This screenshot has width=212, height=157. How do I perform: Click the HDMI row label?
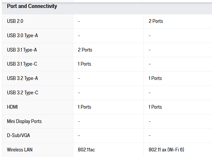point(12,107)
